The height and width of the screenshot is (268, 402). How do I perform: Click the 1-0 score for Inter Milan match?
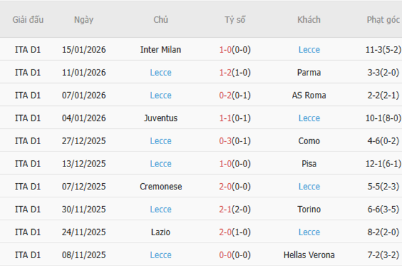[226, 50]
